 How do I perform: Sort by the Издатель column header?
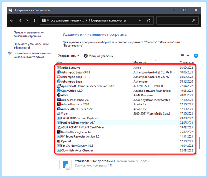pos(140,62)
